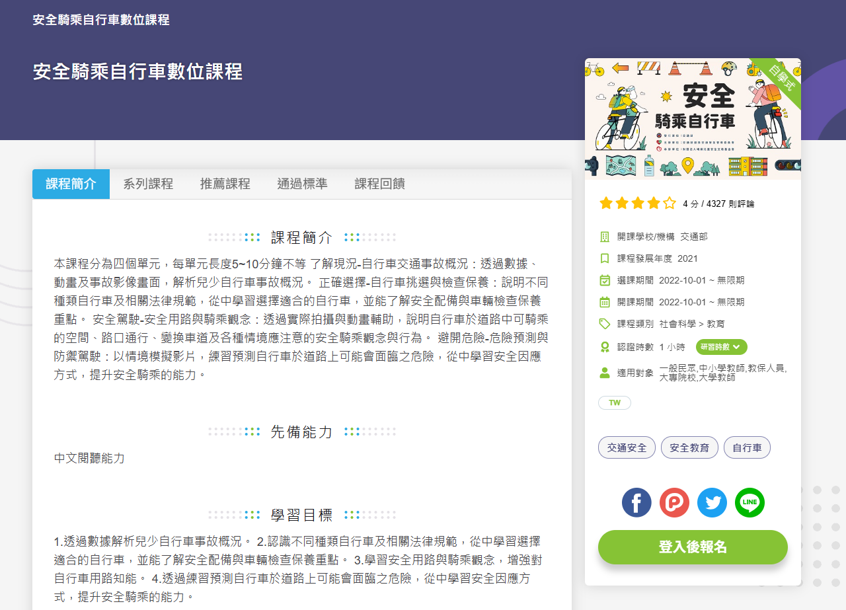
Task: Open the 推薦課程 tab
Action: (x=225, y=184)
